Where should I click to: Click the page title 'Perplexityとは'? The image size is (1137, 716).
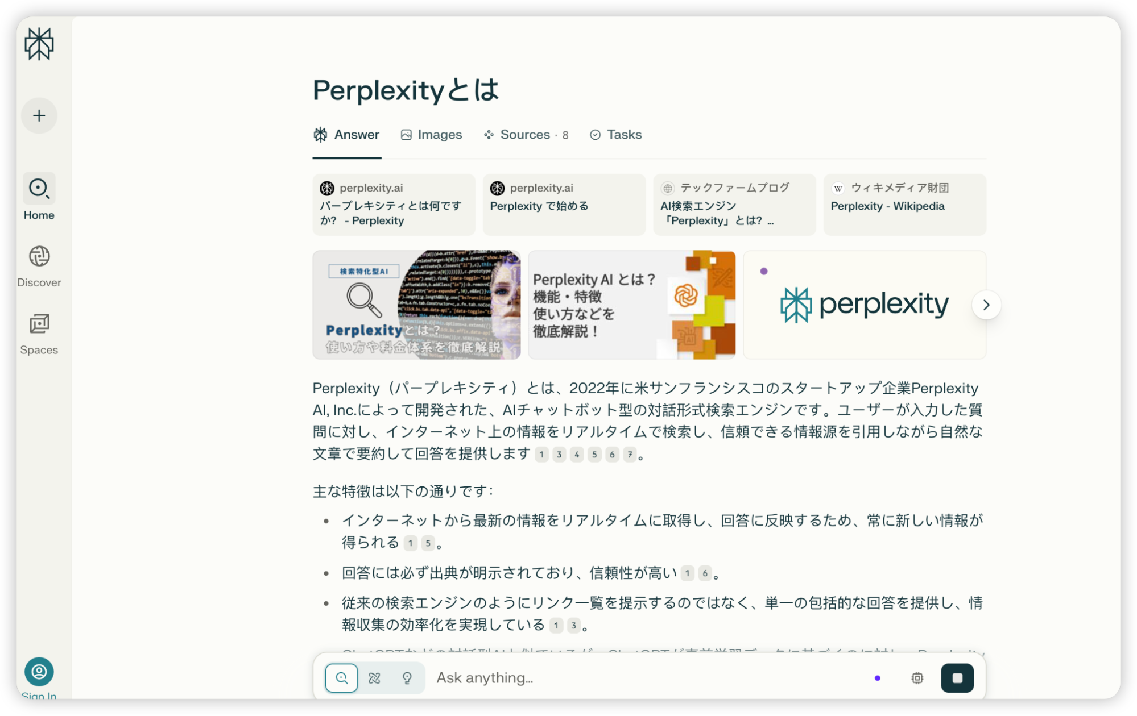pyautogui.click(x=406, y=90)
